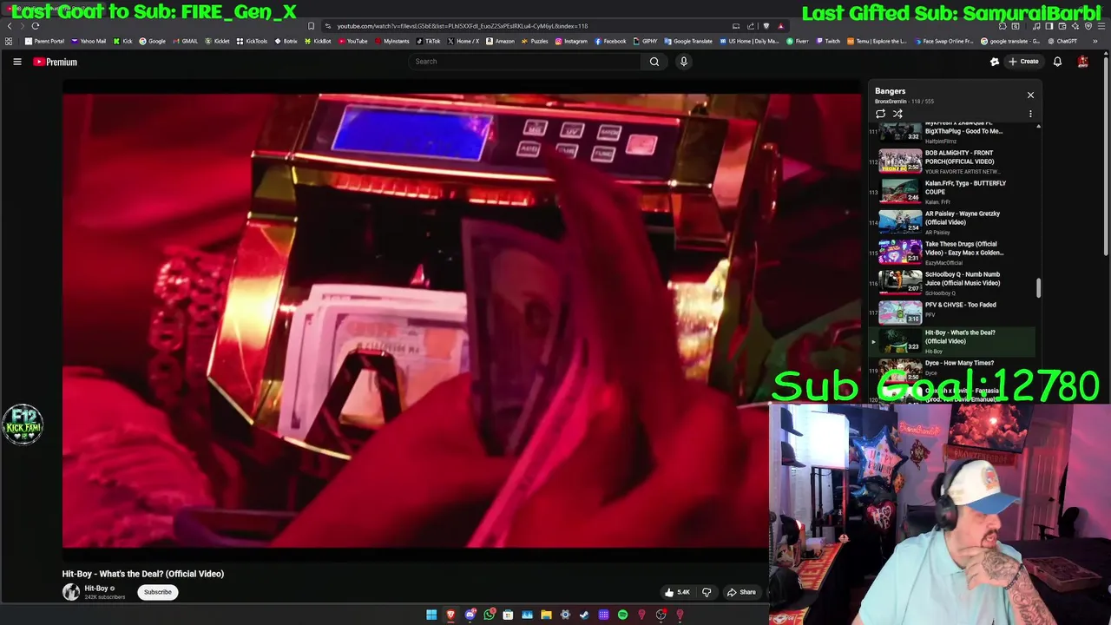Toggle playlist shuffle in Bangers panel

(x=897, y=114)
